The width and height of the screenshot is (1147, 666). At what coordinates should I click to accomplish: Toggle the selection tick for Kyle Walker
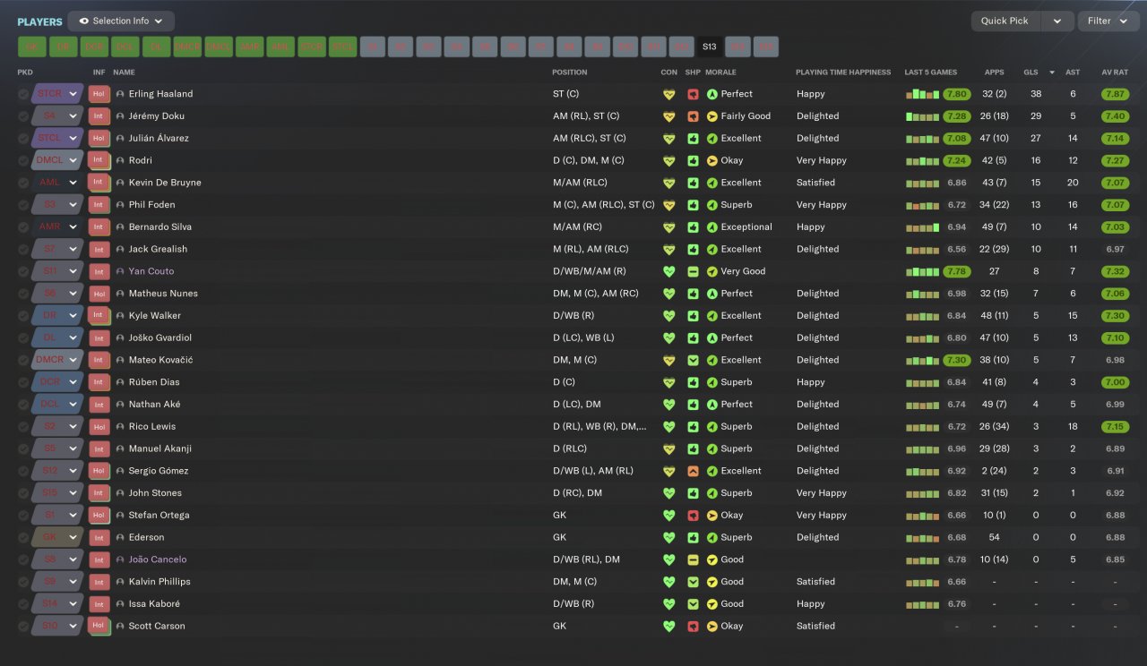tap(22, 316)
